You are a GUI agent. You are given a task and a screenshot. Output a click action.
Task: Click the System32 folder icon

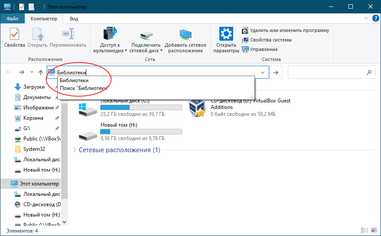pyautogui.click(x=18, y=149)
